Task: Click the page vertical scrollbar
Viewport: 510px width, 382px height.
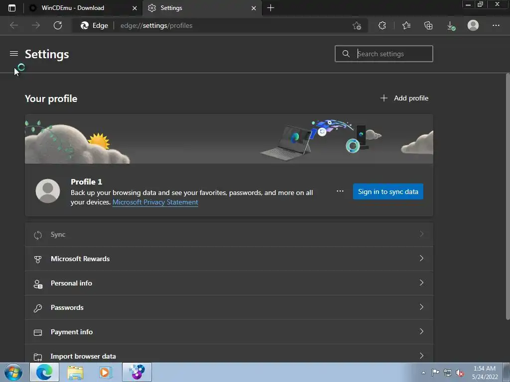Action: point(508,196)
